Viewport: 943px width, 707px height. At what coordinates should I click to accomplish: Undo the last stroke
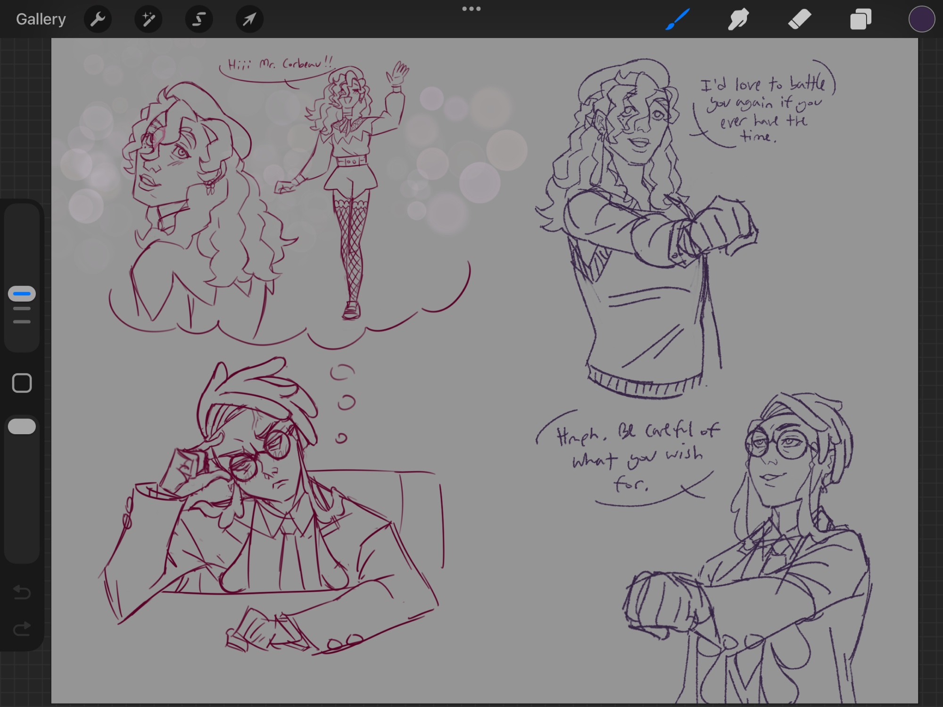pyautogui.click(x=22, y=592)
